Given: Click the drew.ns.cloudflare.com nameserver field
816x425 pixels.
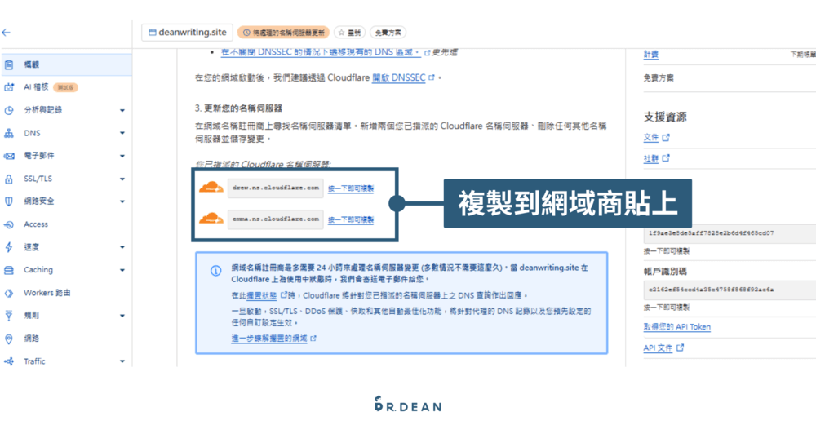Looking at the screenshot, I should pyautogui.click(x=275, y=188).
